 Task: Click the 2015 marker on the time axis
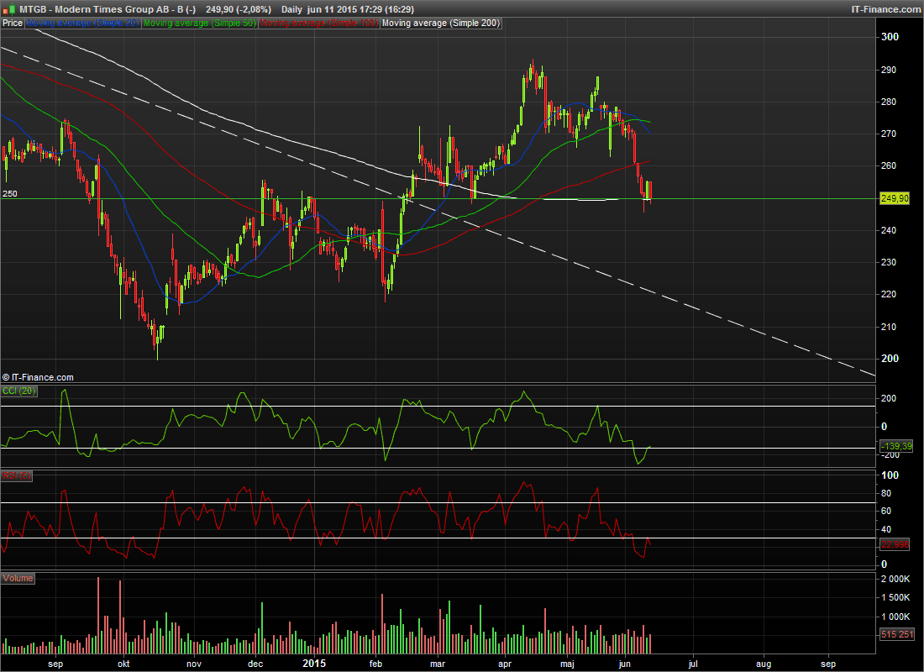[x=313, y=664]
